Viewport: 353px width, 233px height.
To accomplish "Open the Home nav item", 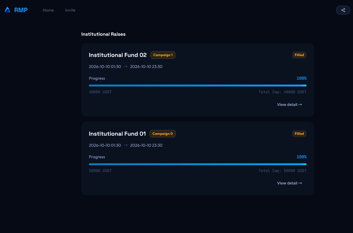I will 48,10.
